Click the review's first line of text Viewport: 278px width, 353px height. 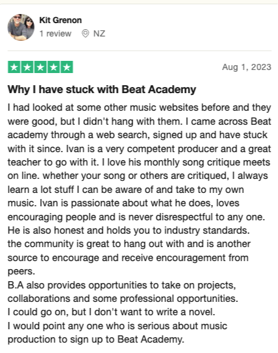coord(139,108)
